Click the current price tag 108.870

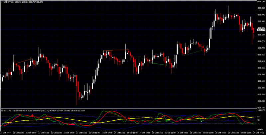click(261, 30)
